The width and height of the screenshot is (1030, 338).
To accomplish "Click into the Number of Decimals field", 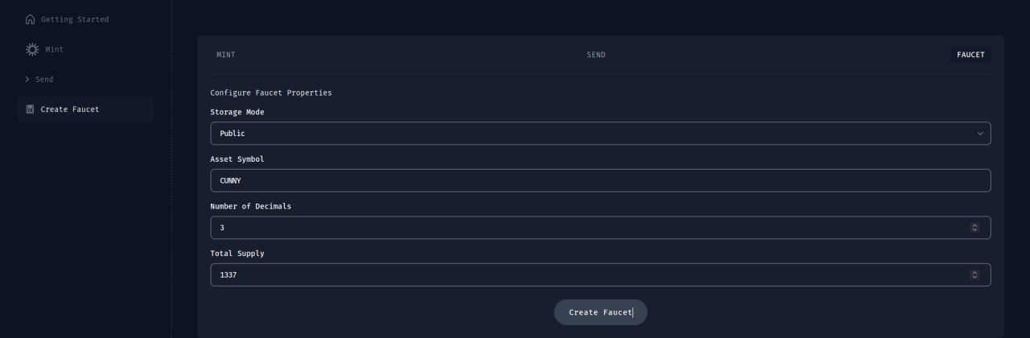I will pyautogui.click(x=600, y=228).
